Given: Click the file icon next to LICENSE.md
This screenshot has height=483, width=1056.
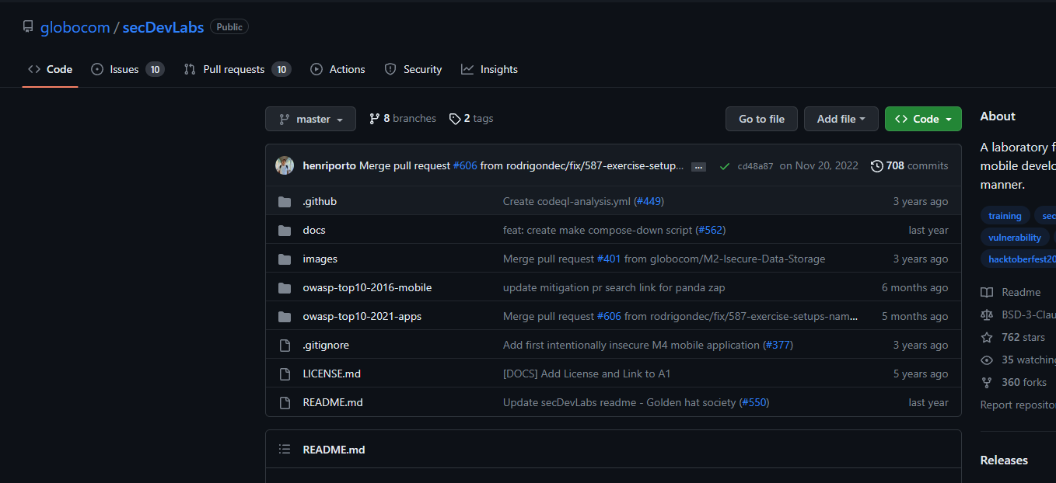Looking at the screenshot, I should 285,374.
